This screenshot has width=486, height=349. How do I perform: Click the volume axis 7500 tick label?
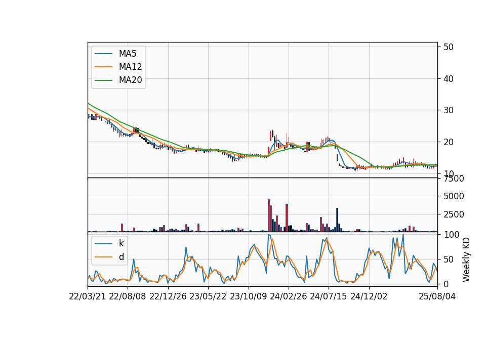click(454, 179)
